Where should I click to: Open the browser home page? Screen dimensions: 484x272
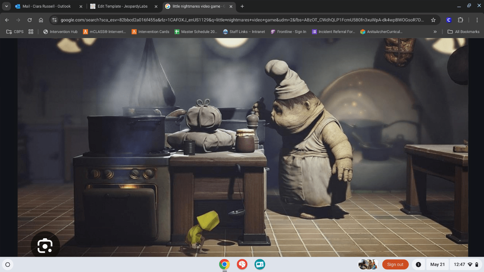point(41,20)
